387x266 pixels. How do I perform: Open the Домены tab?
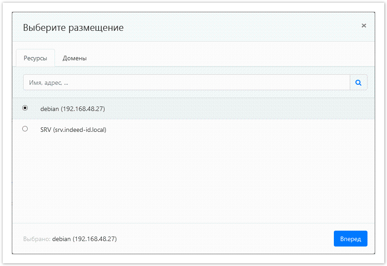pyautogui.click(x=74, y=58)
